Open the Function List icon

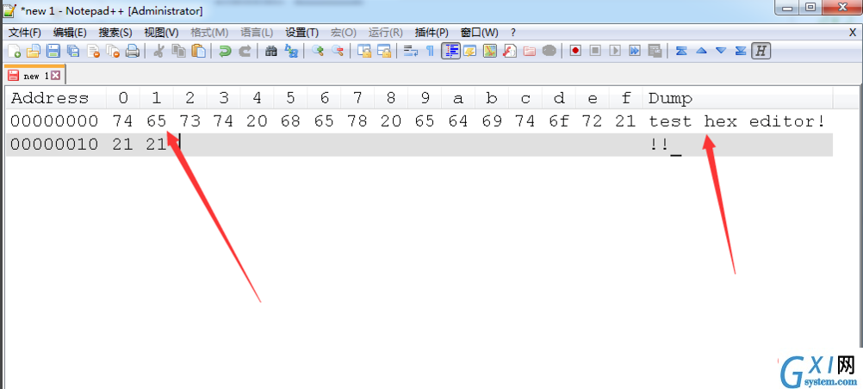(510, 51)
